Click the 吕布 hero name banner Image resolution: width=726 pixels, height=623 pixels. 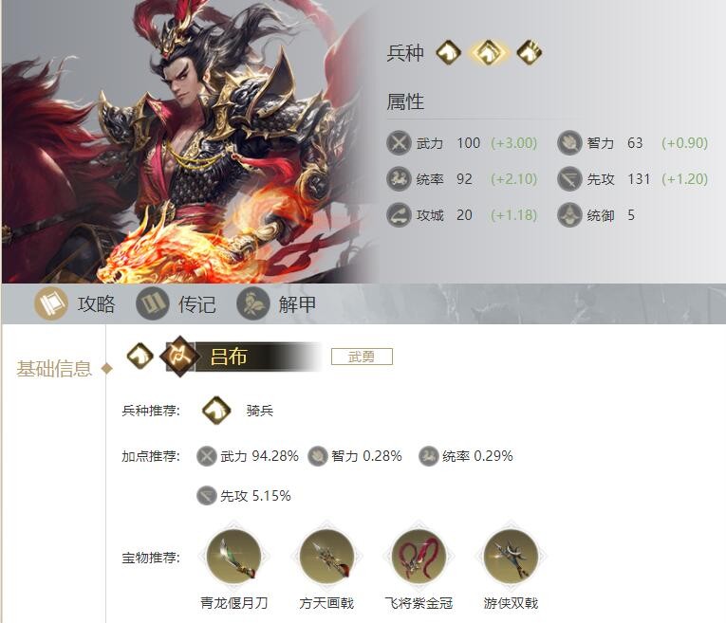pos(241,357)
